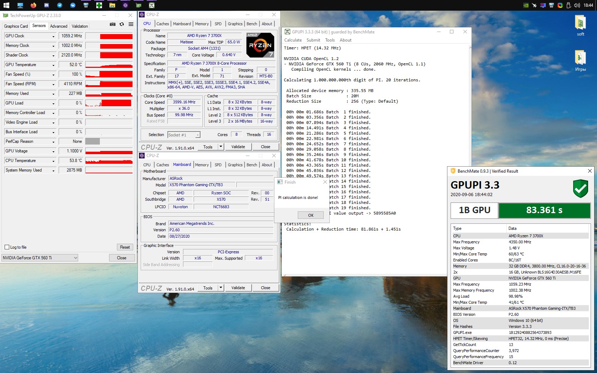Click the Fan Speed (%) history graph

pos(109,74)
